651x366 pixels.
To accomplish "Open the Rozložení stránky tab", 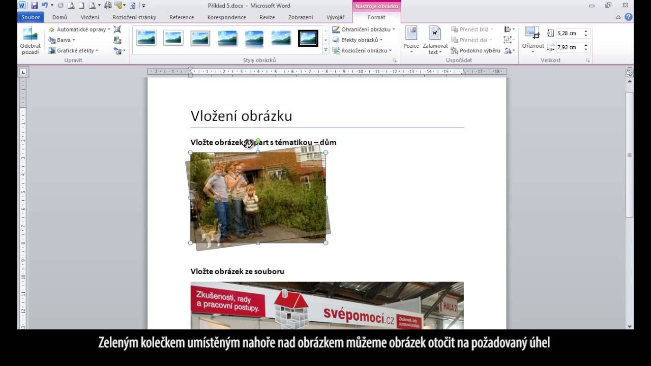I will (x=134, y=17).
